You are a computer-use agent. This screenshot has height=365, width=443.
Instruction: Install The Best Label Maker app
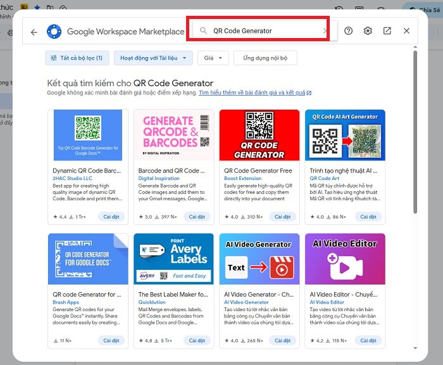197,340
